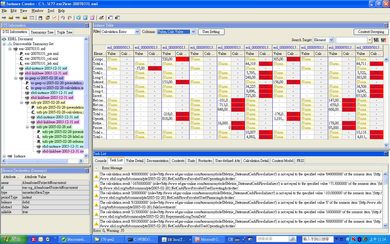Click the <A> tag editor toolbar icon
This screenshot has height=244, width=390.
click(101, 18)
